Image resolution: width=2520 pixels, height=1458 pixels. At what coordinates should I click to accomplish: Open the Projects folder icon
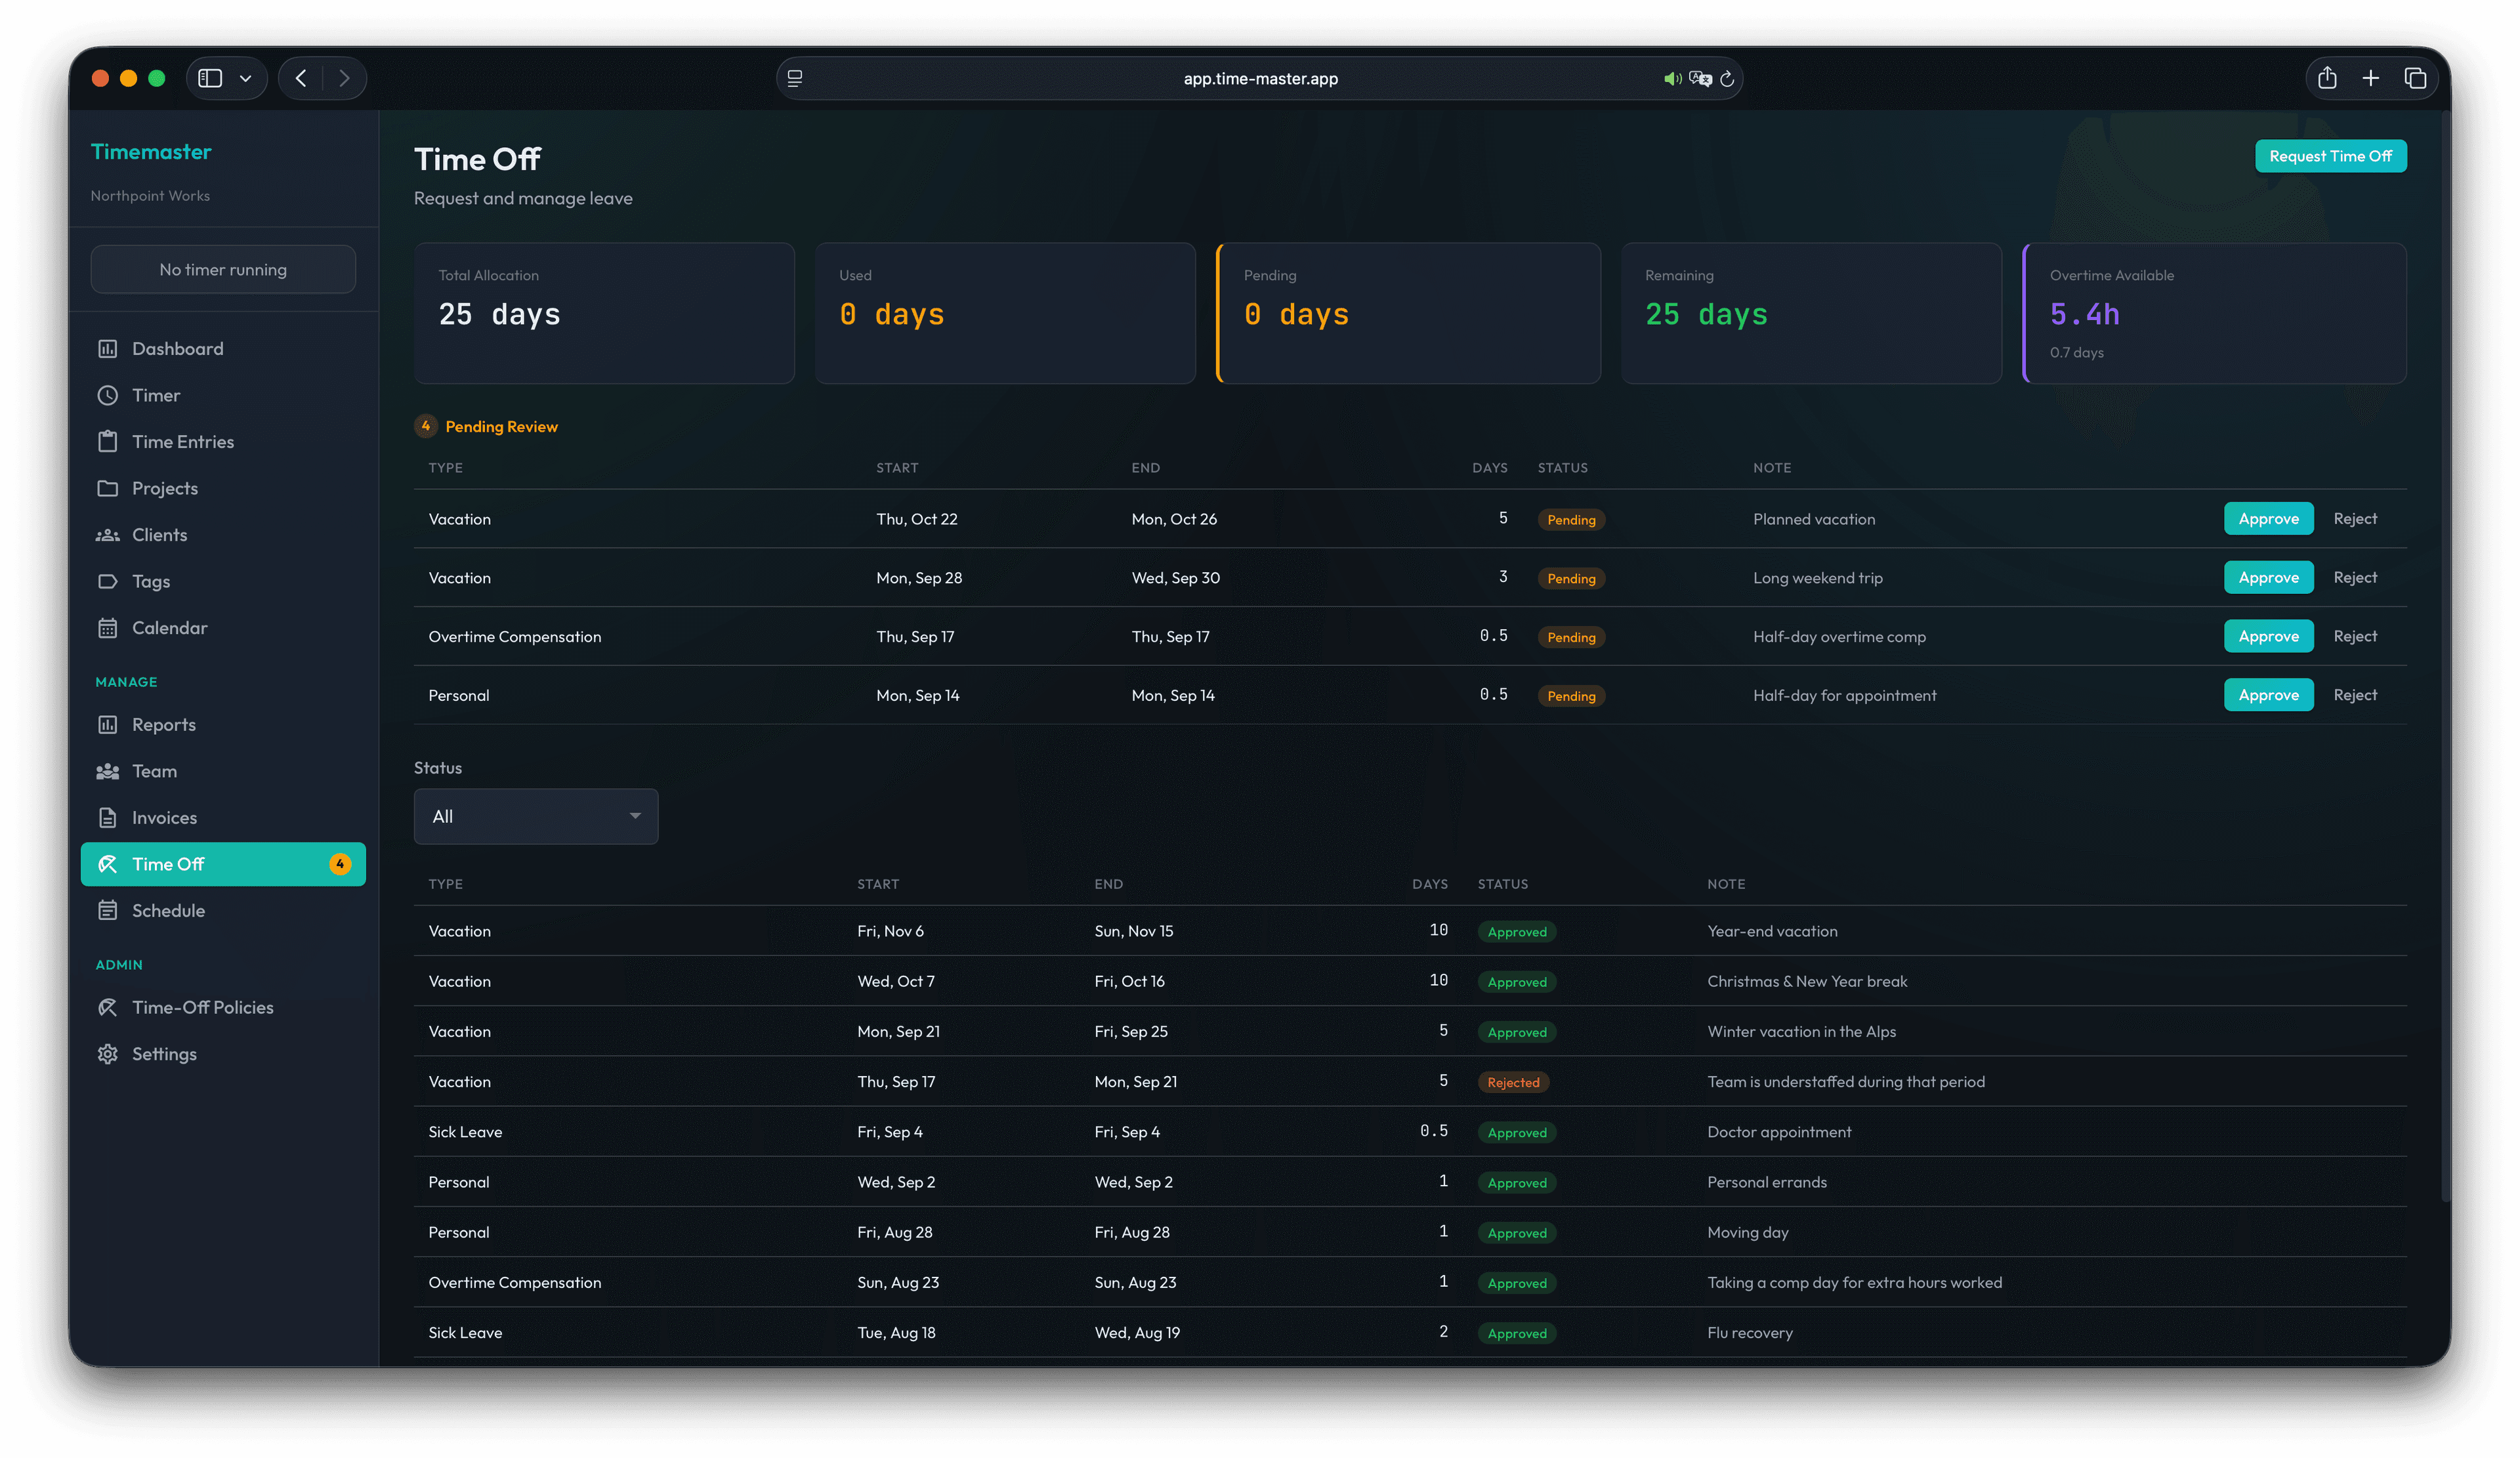click(x=107, y=488)
